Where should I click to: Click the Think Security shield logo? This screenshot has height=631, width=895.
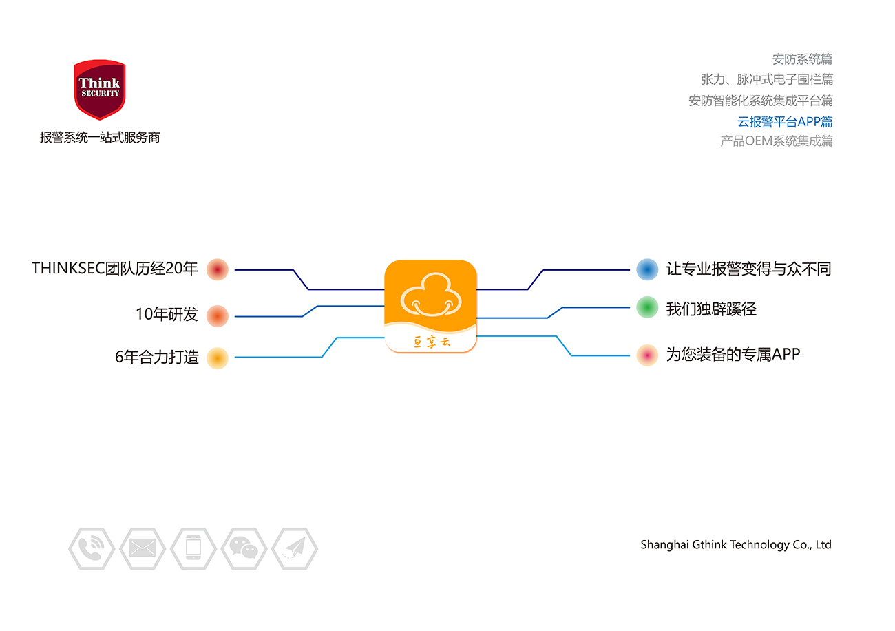[100, 89]
